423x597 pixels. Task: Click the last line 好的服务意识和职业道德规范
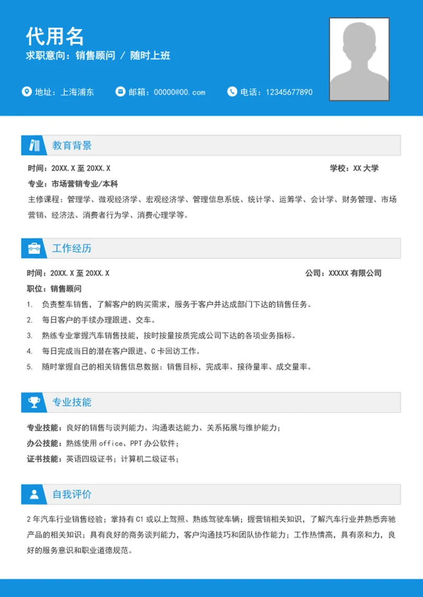pyautogui.click(x=79, y=551)
